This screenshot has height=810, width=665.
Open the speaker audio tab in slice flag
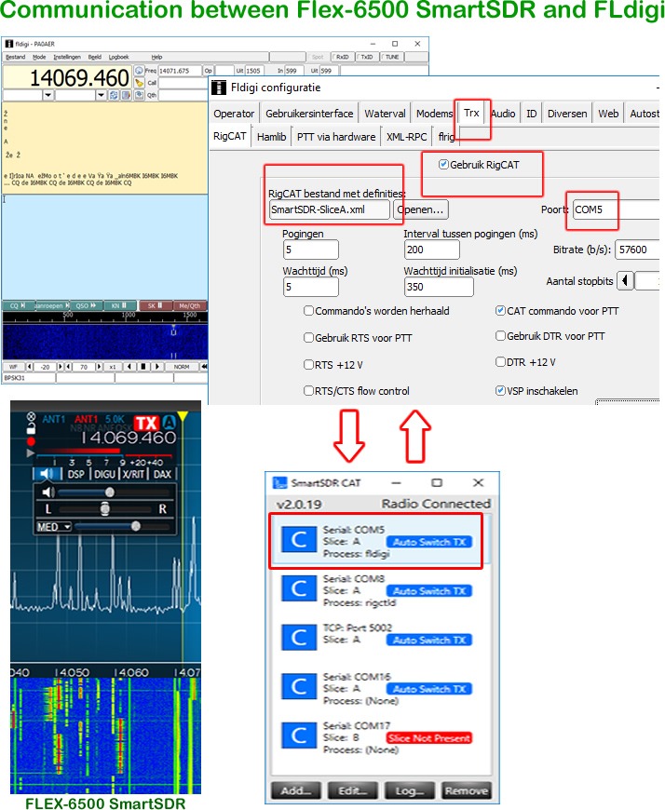pos(47,474)
